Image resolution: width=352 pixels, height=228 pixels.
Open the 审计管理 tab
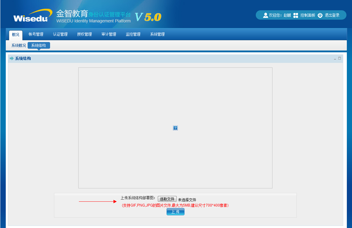109,34
